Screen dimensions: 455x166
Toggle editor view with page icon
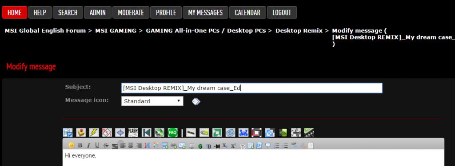[311, 146]
